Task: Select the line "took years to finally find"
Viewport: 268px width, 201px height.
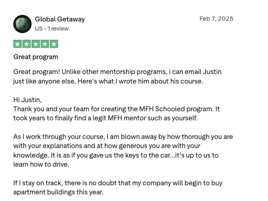Action: pos(106,118)
